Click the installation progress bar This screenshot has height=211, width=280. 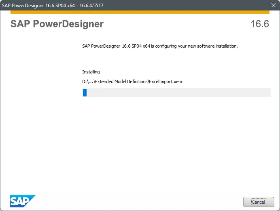click(x=176, y=93)
